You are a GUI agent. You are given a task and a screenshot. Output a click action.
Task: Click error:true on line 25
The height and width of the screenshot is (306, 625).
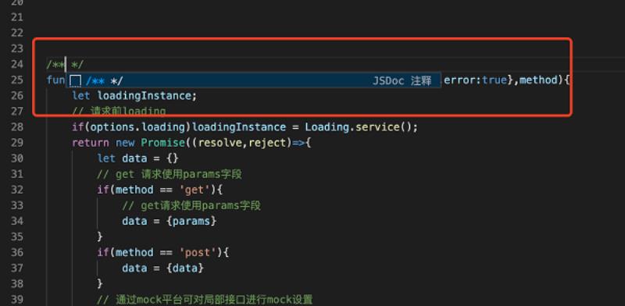coord(475,80)
